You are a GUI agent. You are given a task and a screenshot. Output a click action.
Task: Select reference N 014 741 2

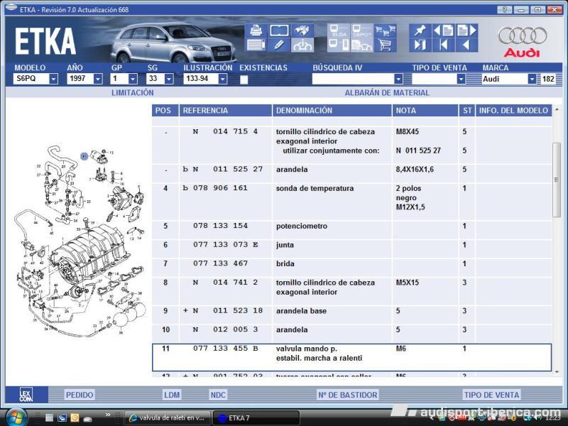tap(225, 283)
